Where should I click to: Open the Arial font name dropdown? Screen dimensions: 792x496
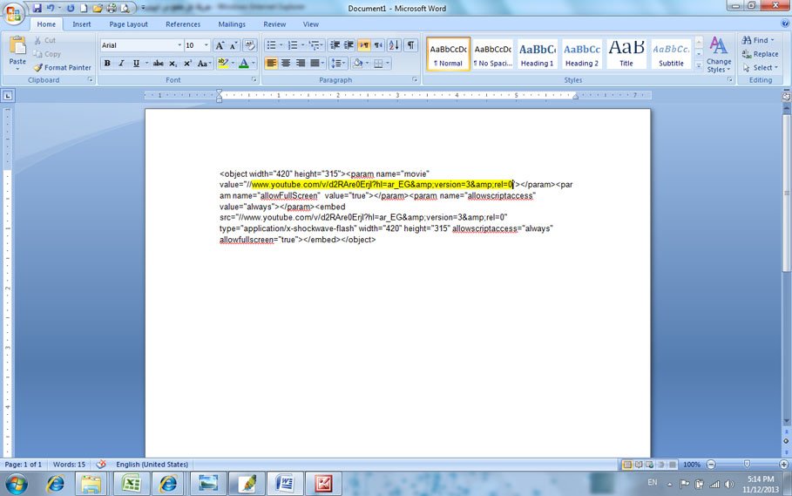[179, 45]
